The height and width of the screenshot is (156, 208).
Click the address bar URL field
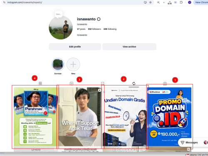(75, 2)
